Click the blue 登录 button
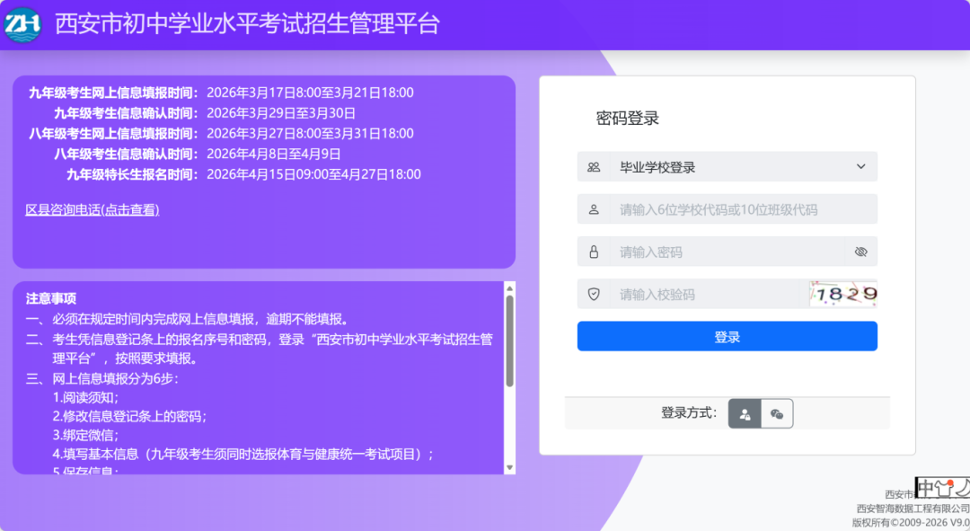Image resolution: width=970 pixels, height=531 pixels. point(727,337)
